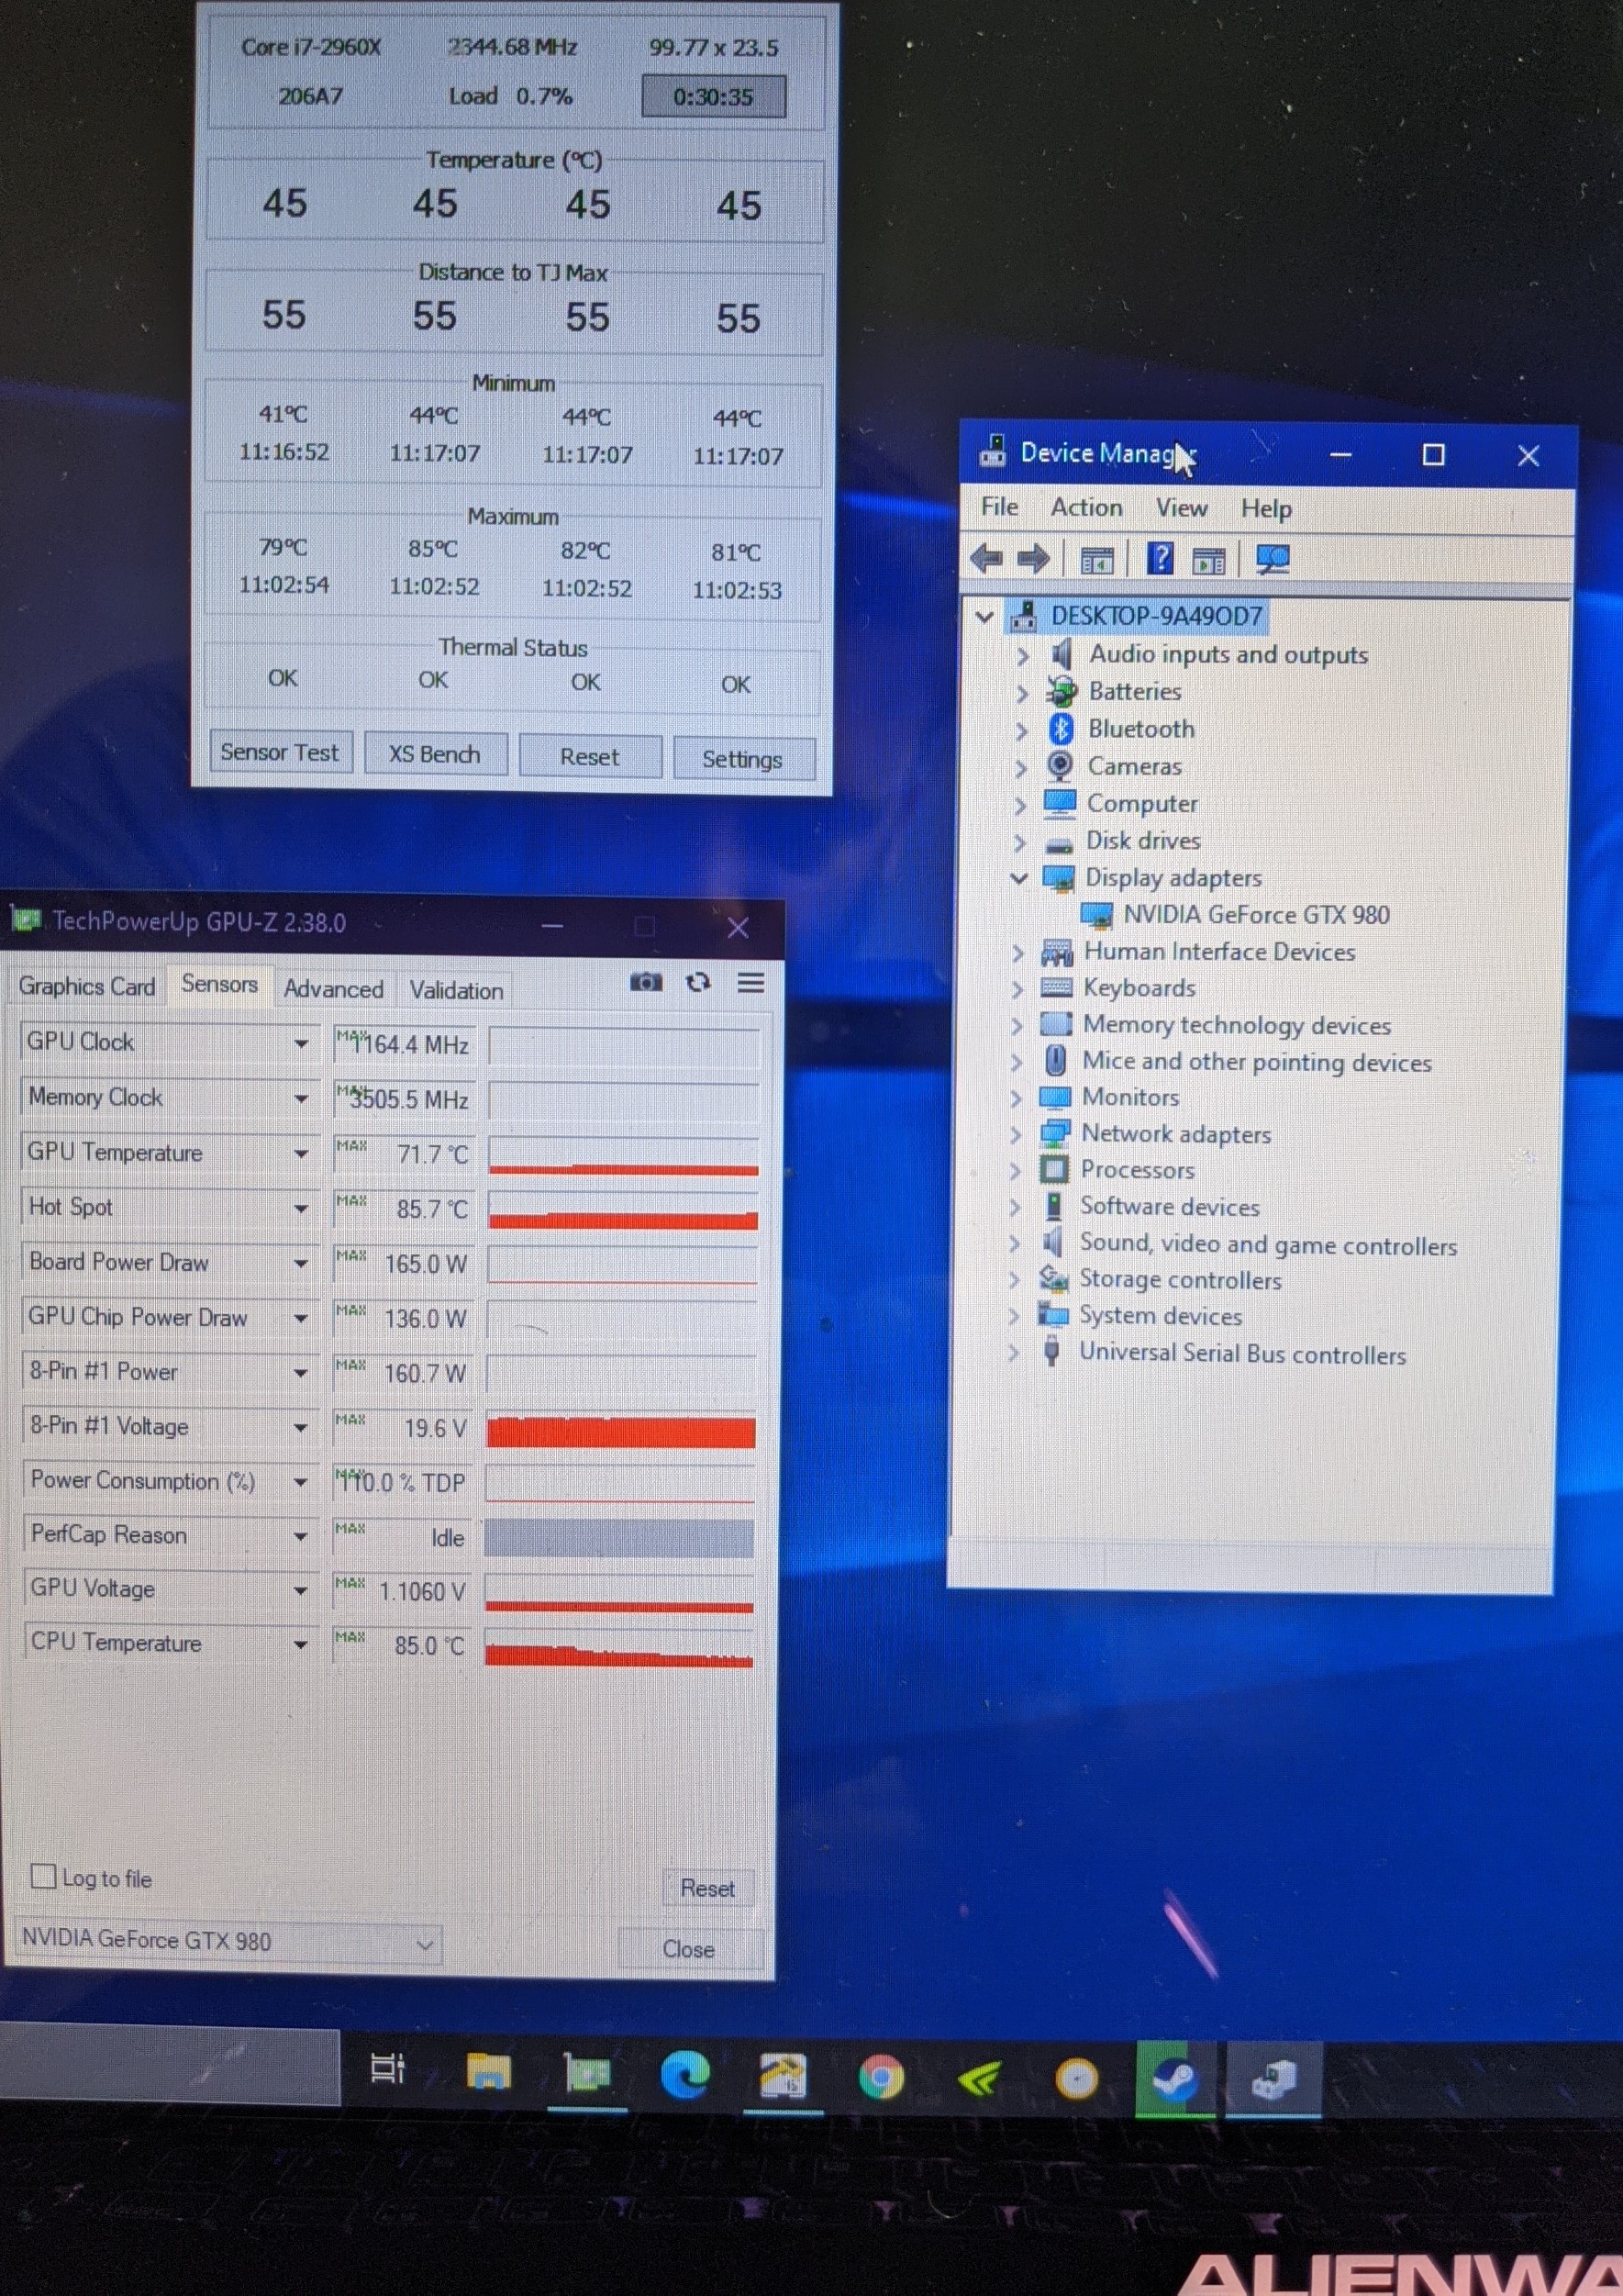The width and height of the screenshot is (1623, 2296).
Task: Click Processors icon in device tree
Action: tap(1054, 1169)
